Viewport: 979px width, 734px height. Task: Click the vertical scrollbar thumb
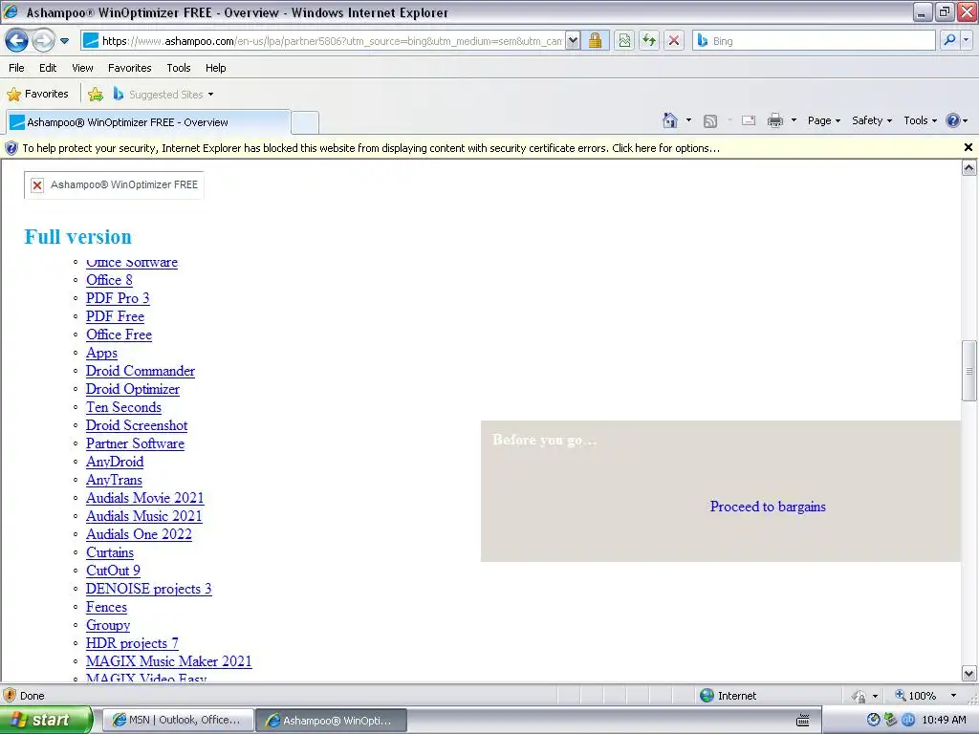968,371
